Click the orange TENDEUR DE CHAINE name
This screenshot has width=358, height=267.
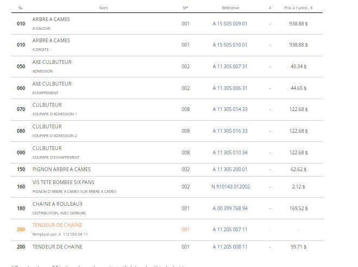click(57, 225)
